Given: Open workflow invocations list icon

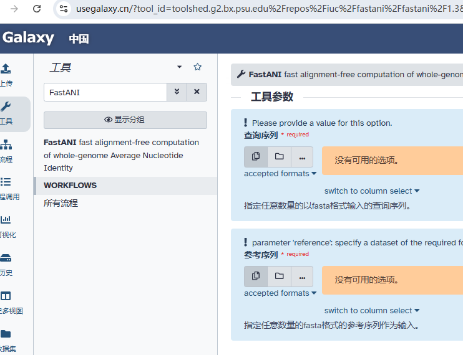Looking at the screenshot, I should coord(6,182).
